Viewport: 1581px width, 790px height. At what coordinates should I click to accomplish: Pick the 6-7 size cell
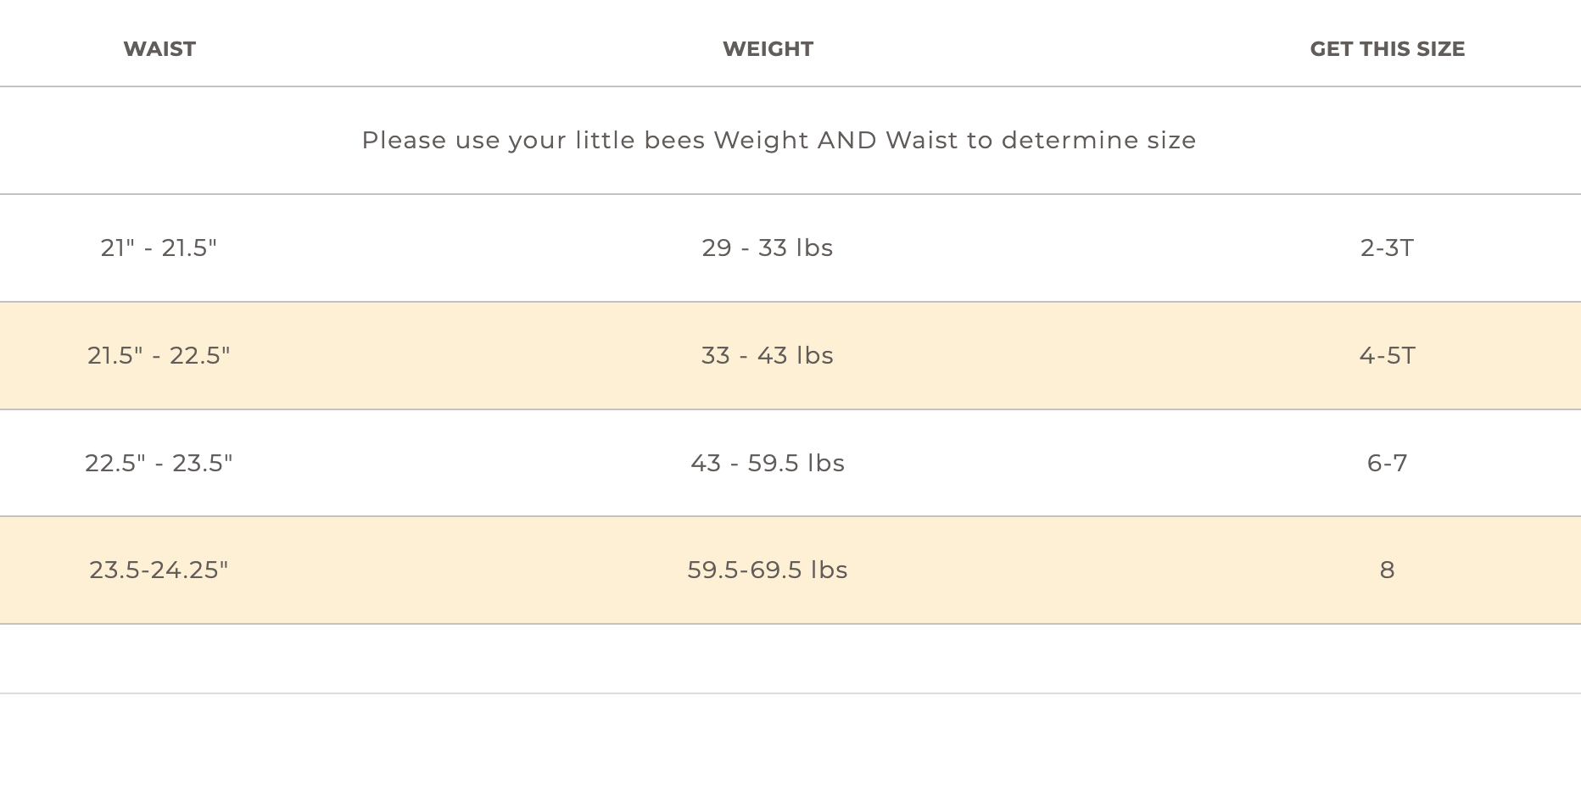point(1387,463)
